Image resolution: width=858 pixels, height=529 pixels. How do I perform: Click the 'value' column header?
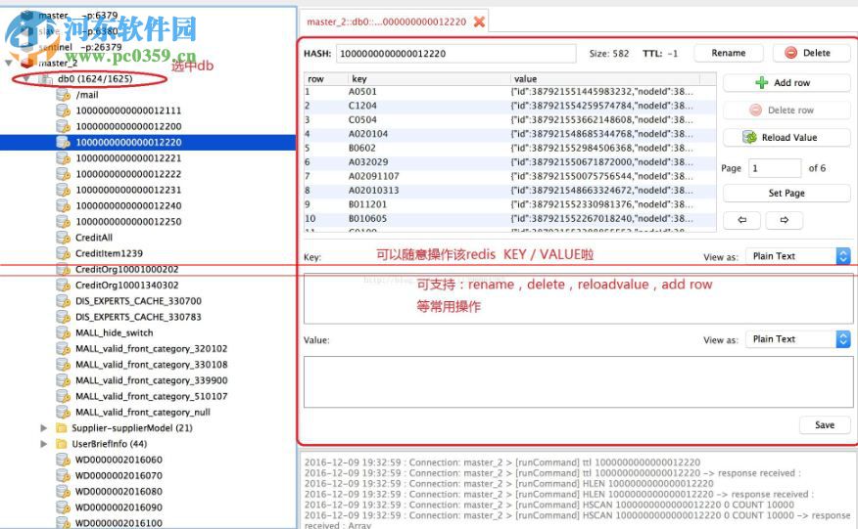coord(604,78)
